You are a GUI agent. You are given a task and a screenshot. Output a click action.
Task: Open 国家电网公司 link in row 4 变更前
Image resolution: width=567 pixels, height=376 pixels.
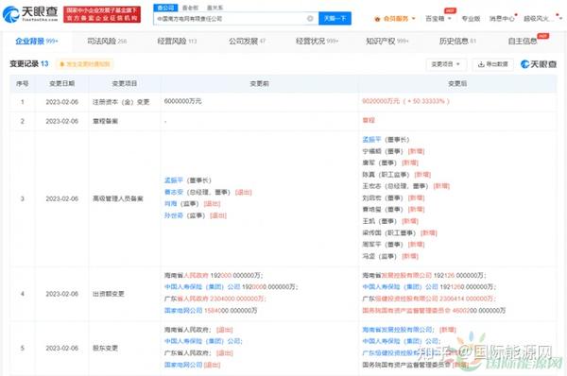pyautogui.click(x=183, y=310)
